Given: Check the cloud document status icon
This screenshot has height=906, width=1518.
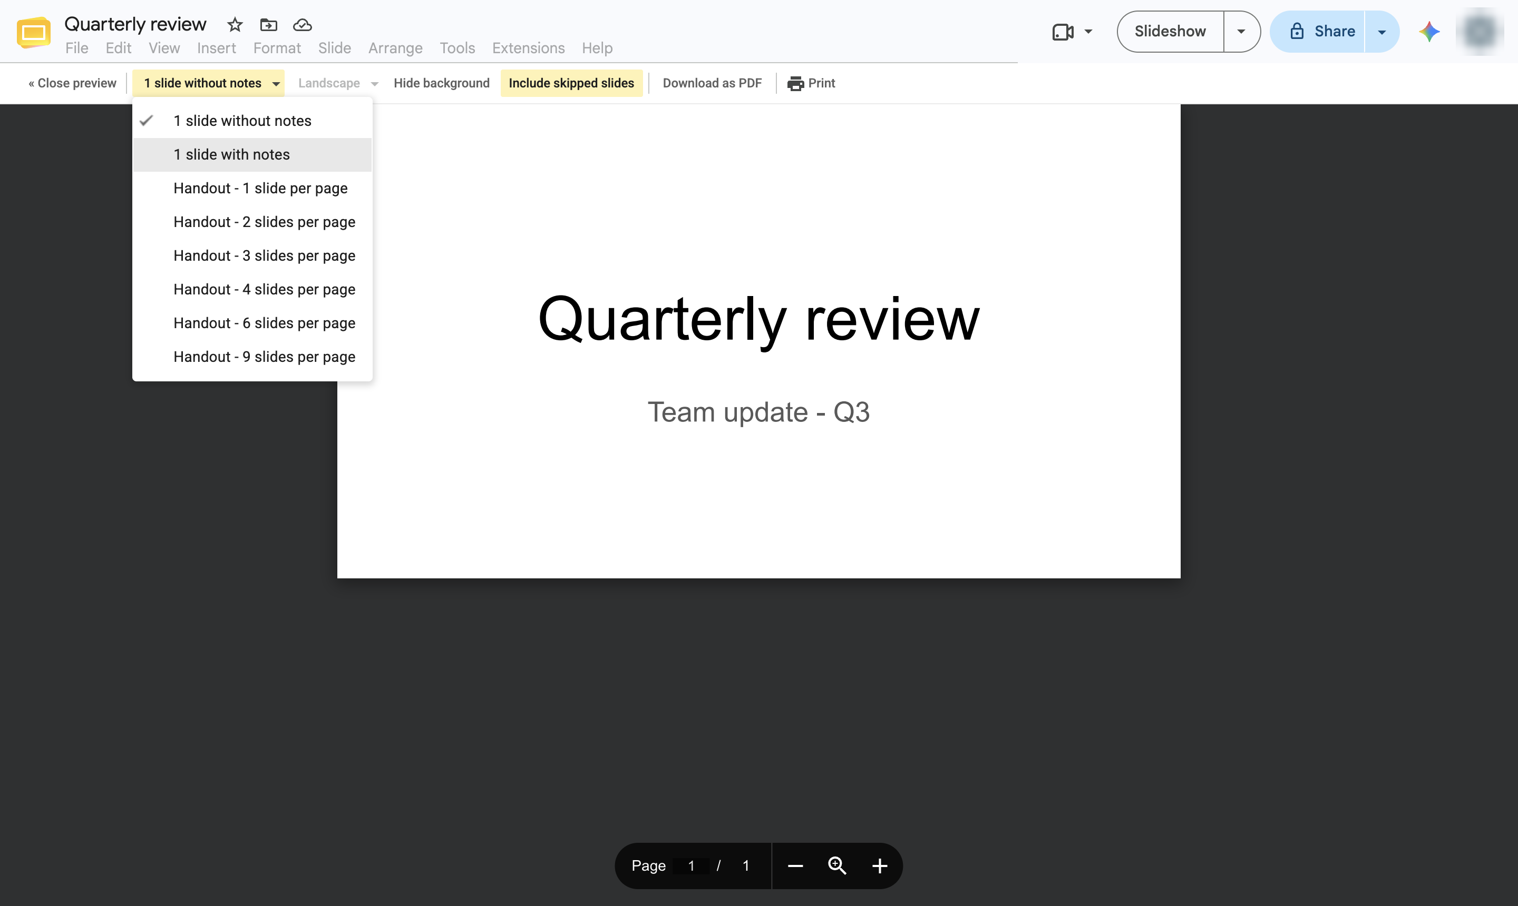Looking at the screenshot, I should [x=303, y=25].
